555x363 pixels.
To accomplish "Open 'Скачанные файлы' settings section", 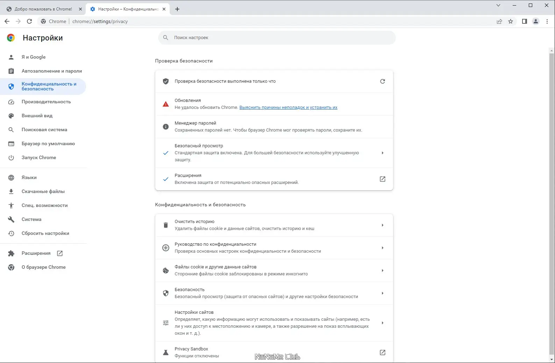I will click(43, 192).
